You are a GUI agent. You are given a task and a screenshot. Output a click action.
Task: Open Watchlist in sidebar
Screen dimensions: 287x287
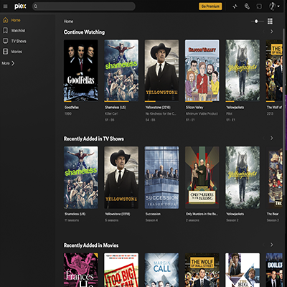coord(18,31)
